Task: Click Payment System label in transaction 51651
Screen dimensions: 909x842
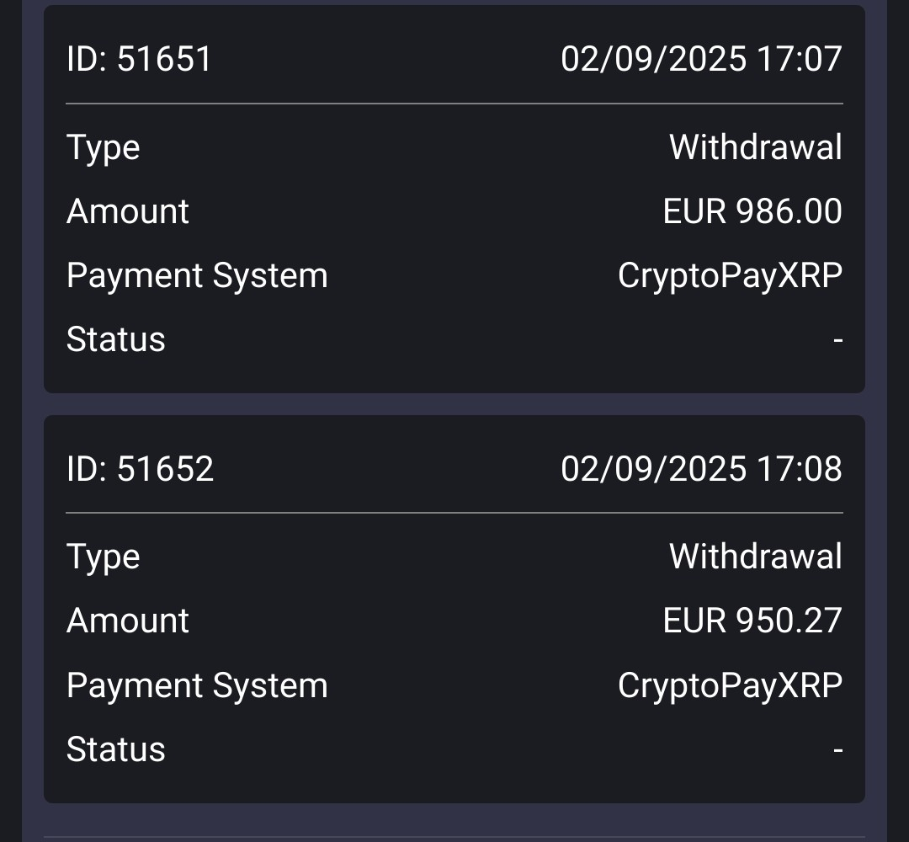Action: point(197,276)
